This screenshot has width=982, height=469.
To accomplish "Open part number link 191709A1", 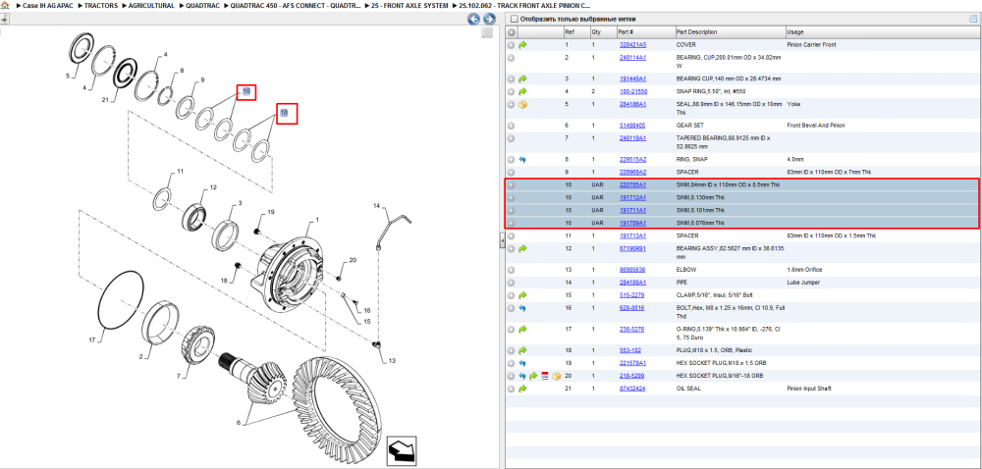I will [632, 223].
